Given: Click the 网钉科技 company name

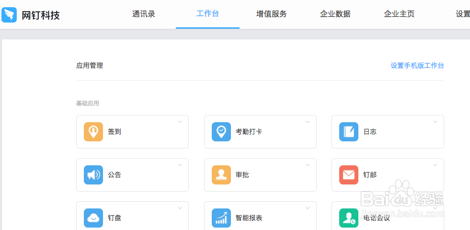Looking at the screenshot, I should (x=41, y=15).
